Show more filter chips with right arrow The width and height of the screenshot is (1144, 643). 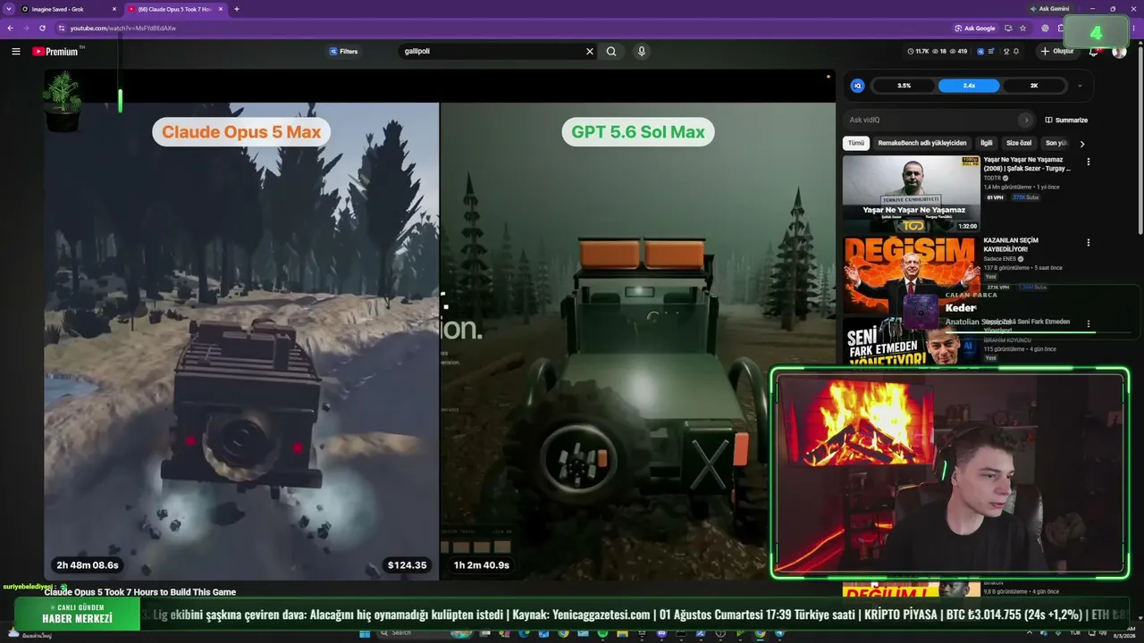[1082, 144]
